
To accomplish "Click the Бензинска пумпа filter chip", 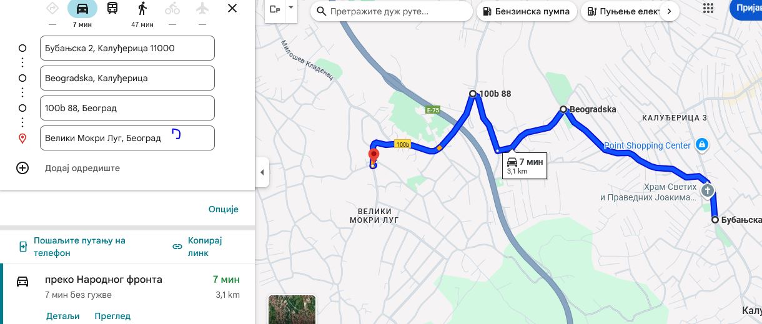I will coord(526,11).
